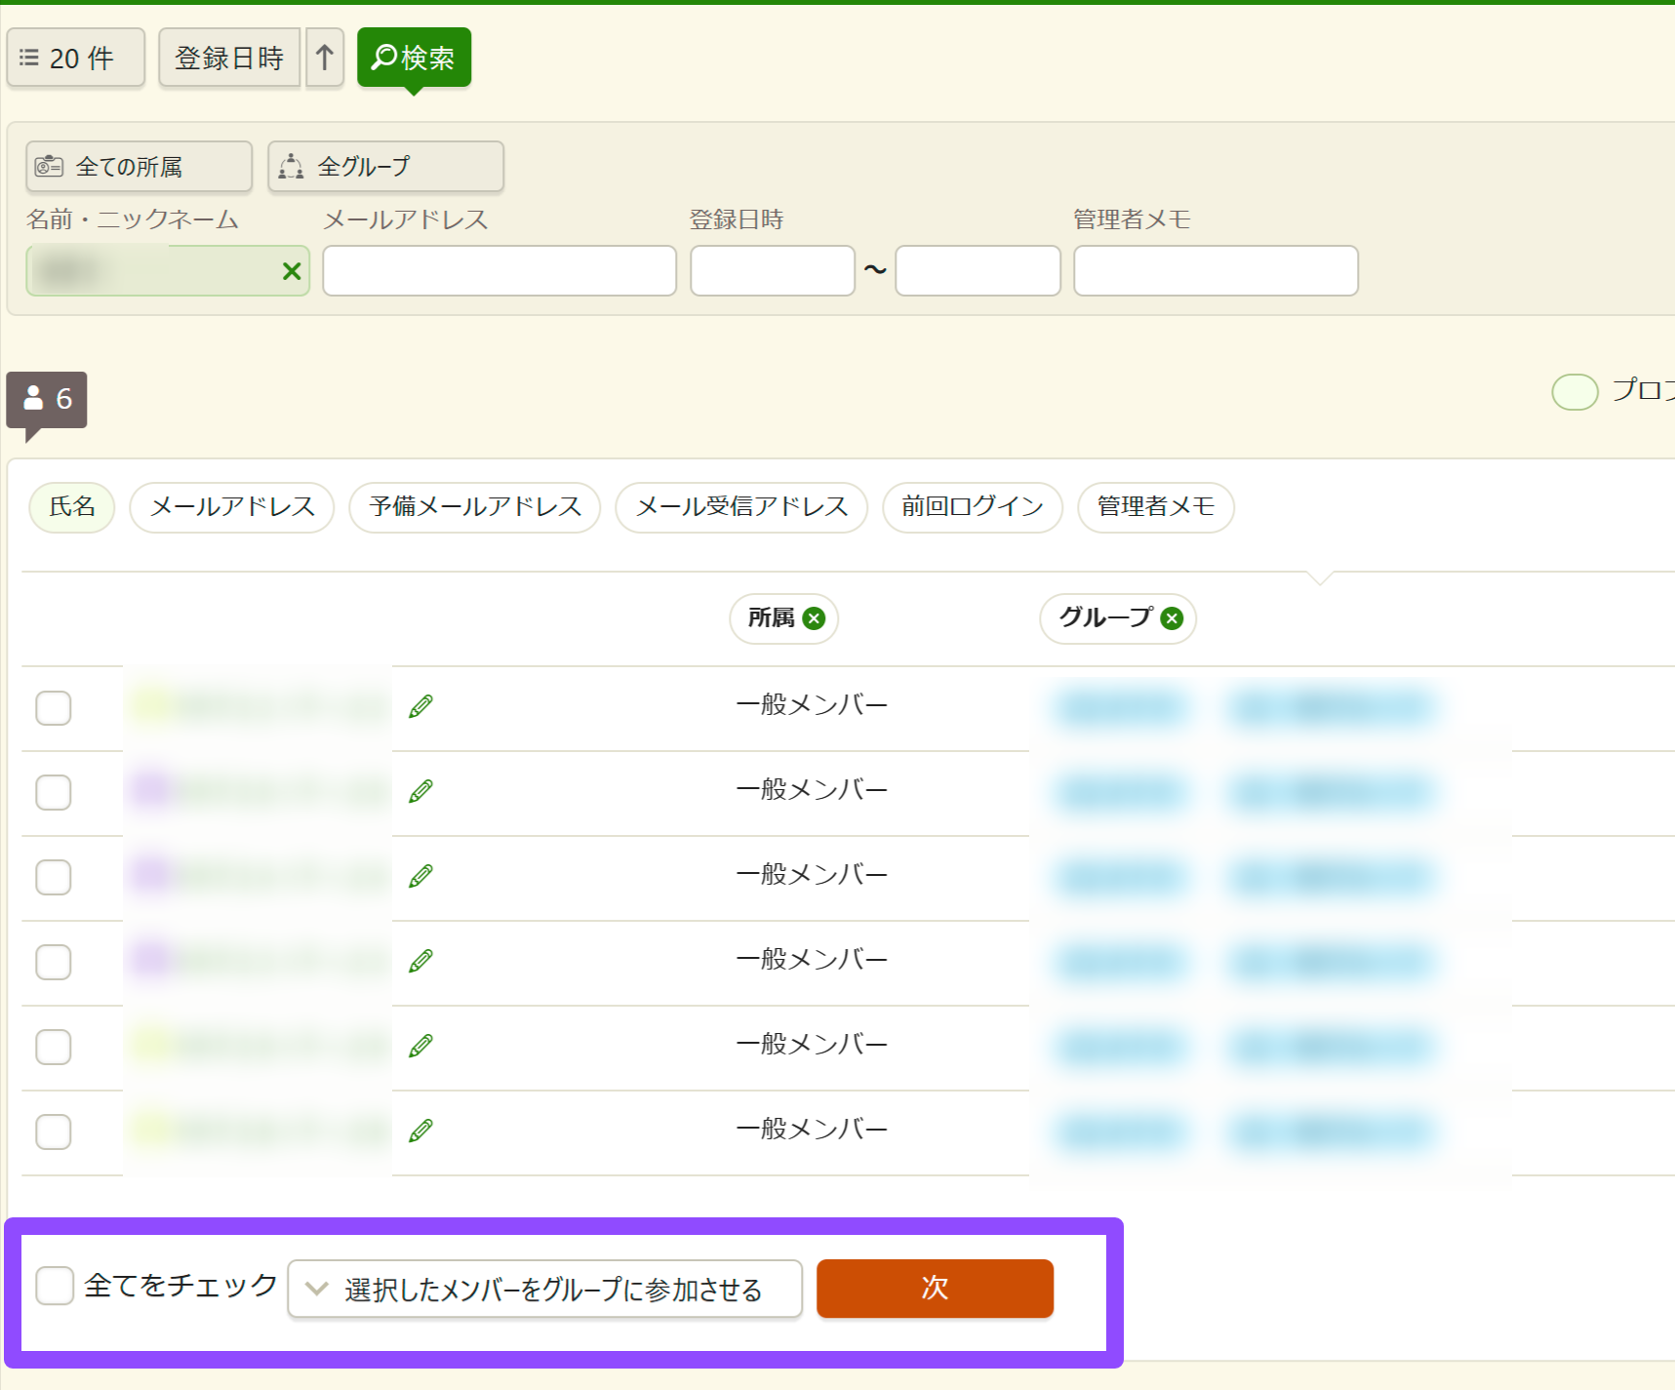
Task: Click the 管理者メモ search input field
Action: (x=1216, y=270)
